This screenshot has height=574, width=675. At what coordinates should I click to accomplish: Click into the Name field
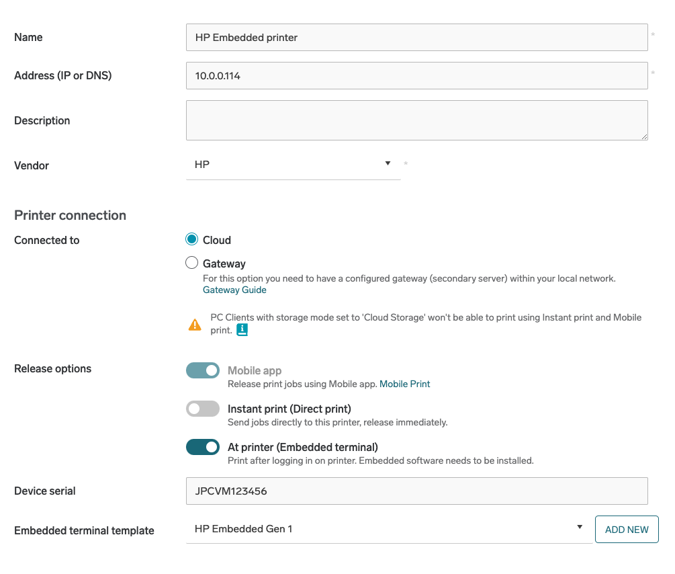coord(416,38)
